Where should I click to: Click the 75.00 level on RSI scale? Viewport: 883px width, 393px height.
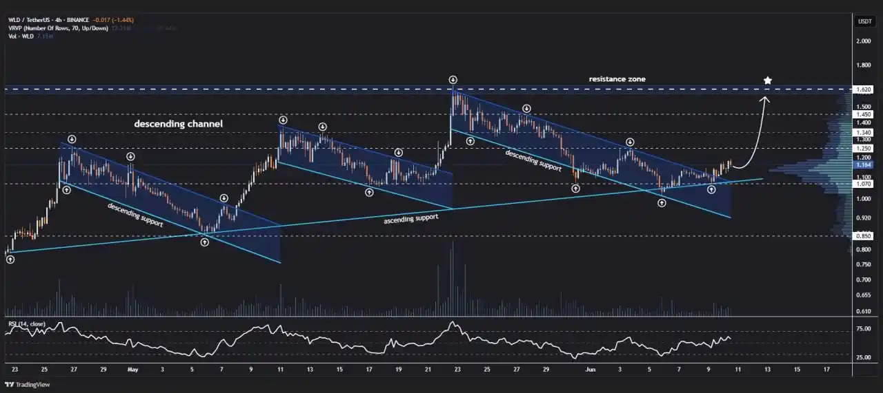click(864, 330)
